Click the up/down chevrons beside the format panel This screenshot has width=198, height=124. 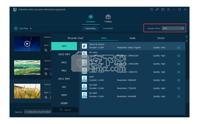point(187,40)
